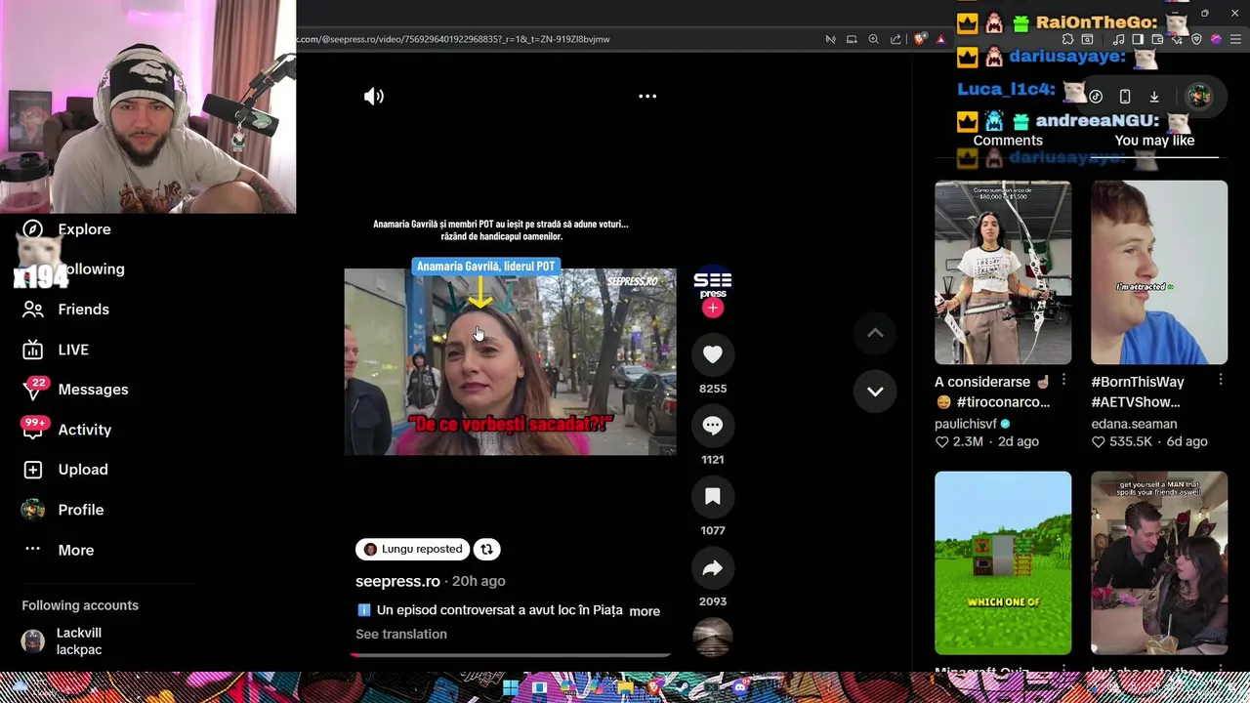Mute the video with the speaker icon
This screenshot has width=1250, height=703.
pyautogui.click(x=374, y=96)
